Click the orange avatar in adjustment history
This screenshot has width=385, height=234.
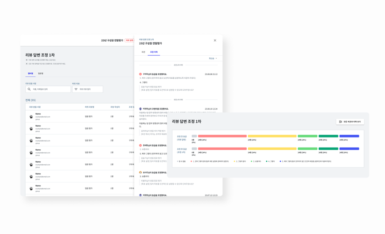click(x=140, y=172)
